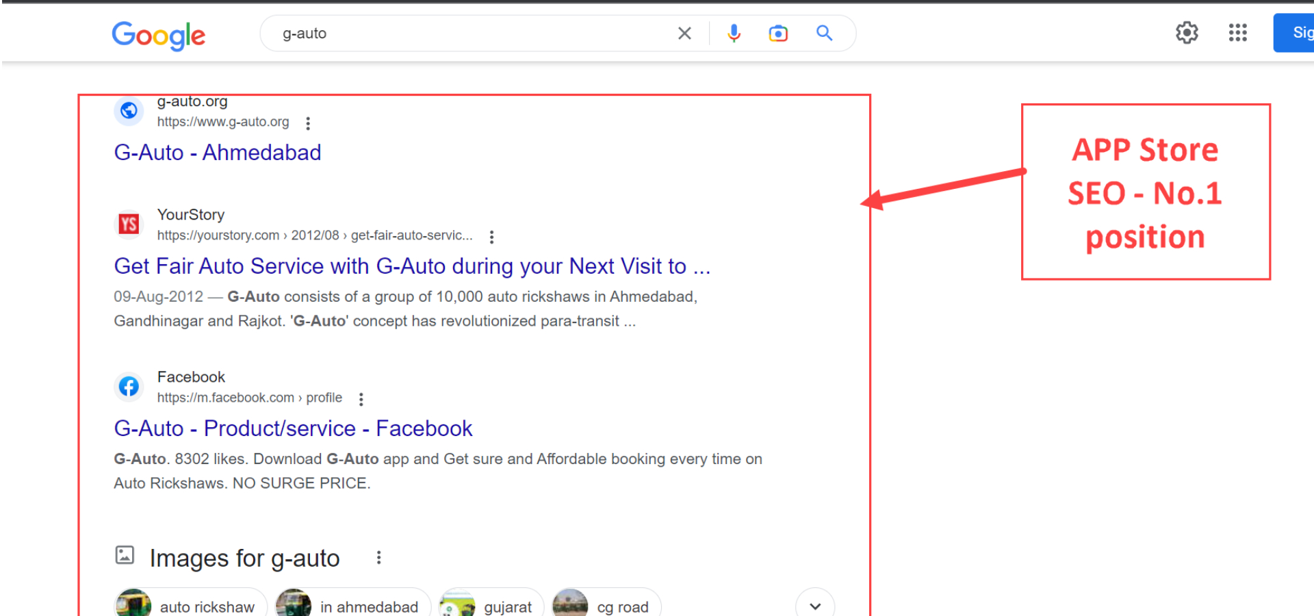The image size is (1314, 616).
Task: Open three-dot menu for g-auto.org result
Action: tap(308, 123)
